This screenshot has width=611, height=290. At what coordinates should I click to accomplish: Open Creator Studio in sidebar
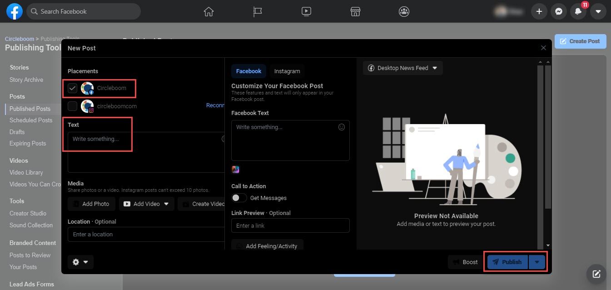pos(28,214)
